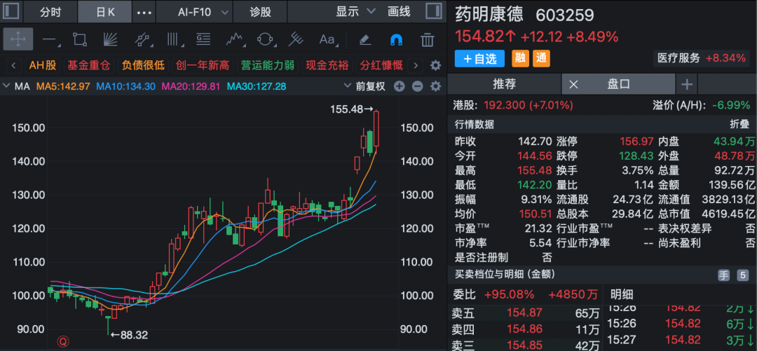This screenshot has width=757, height=351.
Task: Click the 5 depth levels button
Action: click(x=742, y=275)
